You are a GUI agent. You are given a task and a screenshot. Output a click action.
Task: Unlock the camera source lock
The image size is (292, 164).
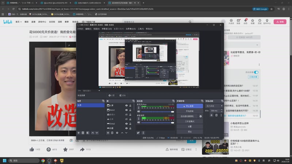pos(130,114)
